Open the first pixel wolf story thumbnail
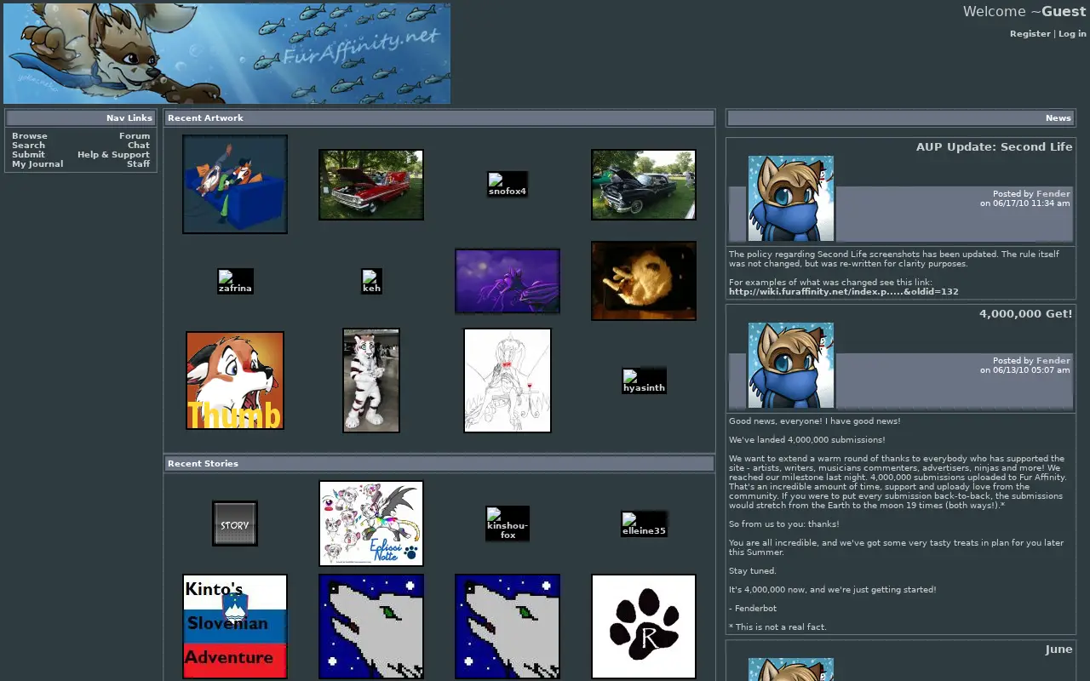This screenshot has height=681, width=1090. pos(371,627)
